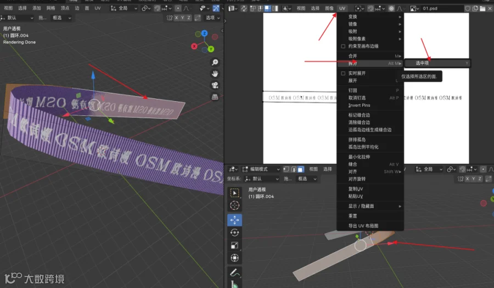Toggle X mirror axis in left viewport
Viewport: 494px width, 288px height.
[x=176, y=18]
